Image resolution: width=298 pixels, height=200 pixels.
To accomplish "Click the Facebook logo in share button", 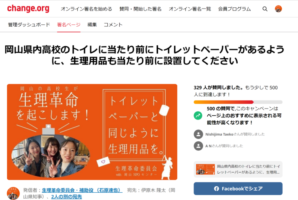I will (x=217, y=189).
